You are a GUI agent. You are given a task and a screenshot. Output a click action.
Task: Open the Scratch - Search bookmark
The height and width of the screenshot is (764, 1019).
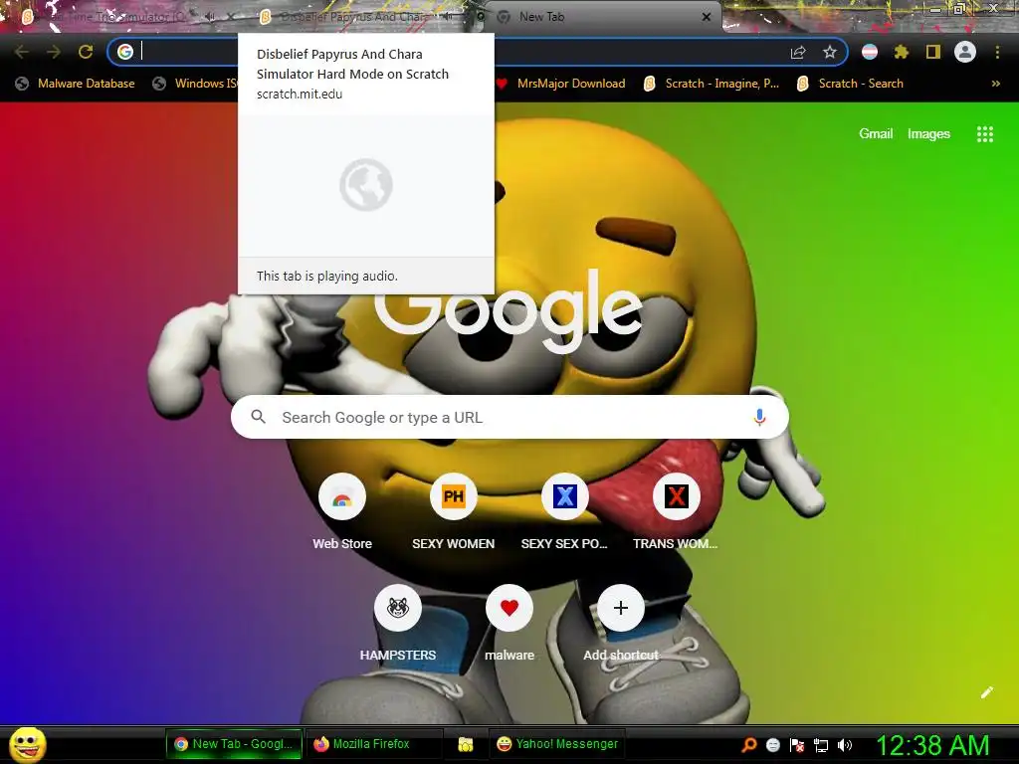click(850, 84)
